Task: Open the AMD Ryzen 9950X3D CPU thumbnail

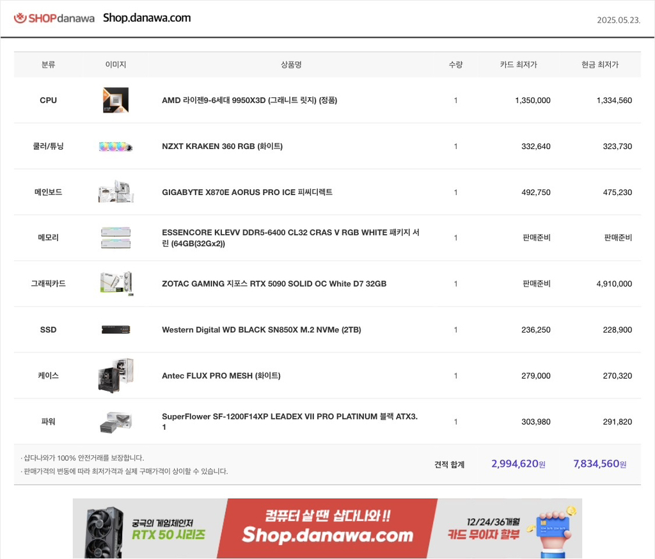Action: pyautogui.click(x=116, y=100)
